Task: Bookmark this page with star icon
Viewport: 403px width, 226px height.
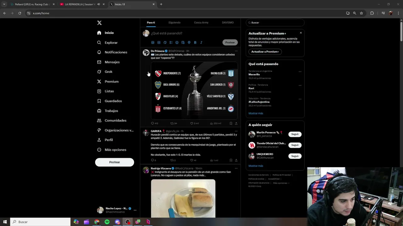Action: [361, 13]
